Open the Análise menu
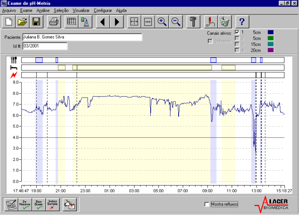 pyautogui.click(x=43, y=10)
